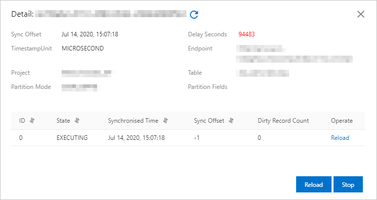This screenshot has width=377, height=200.
Task: Click the MICROSECOND timestamp unit value
Action: pyautogui.click(x=83, y=48)
